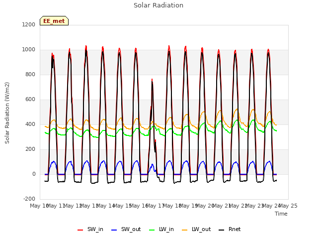This screenshot has width=318, height=239.
Task: Click the Solar Radiation chart title
Action: click(x=159, y=5)
